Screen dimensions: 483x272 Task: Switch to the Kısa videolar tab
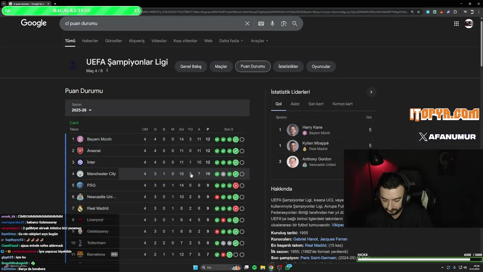185,41
